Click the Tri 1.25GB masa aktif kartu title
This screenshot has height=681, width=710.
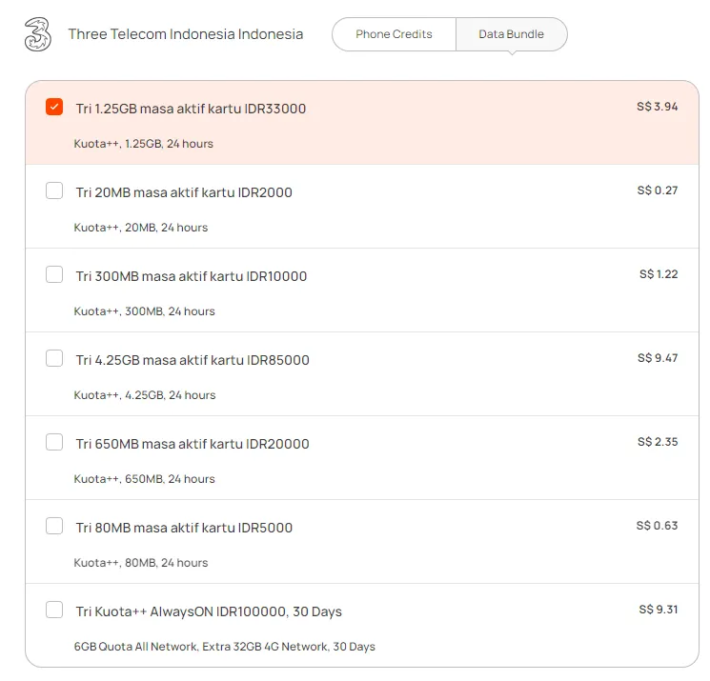click(191, 109)
